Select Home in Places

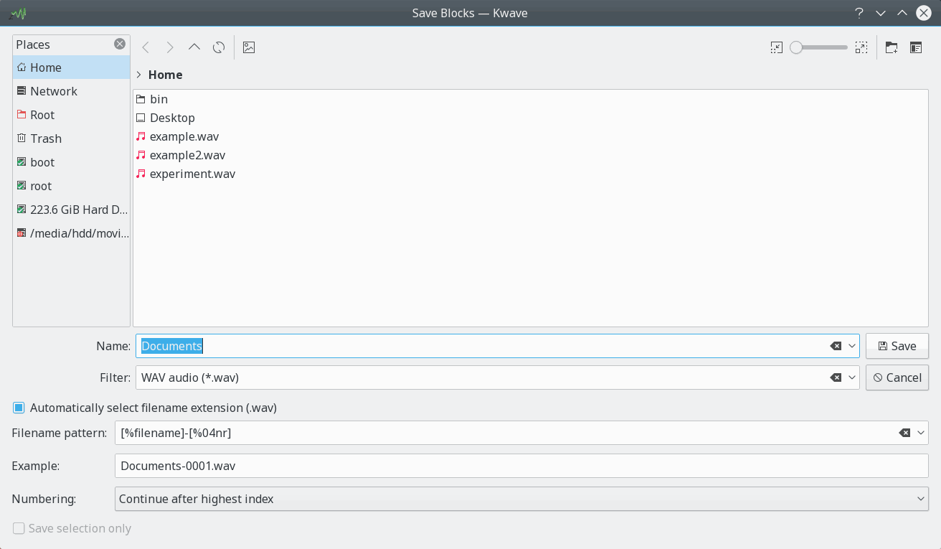70,67
